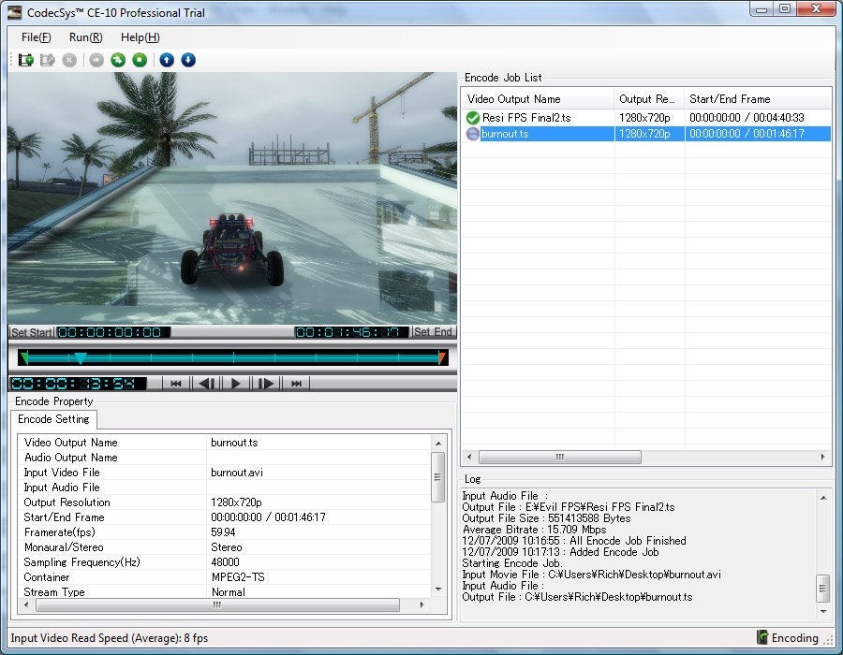Open the File menu

point(36,37)
